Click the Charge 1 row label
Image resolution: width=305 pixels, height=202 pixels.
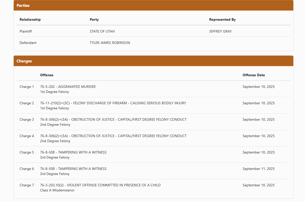27,87
